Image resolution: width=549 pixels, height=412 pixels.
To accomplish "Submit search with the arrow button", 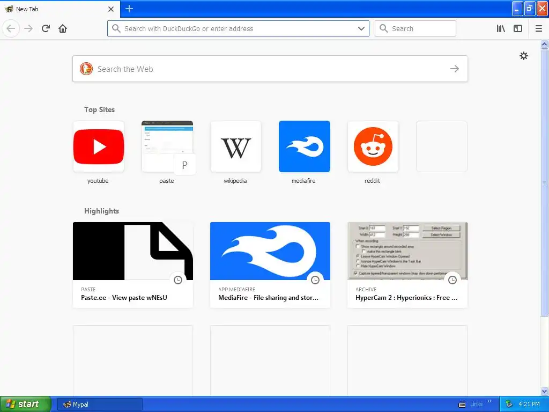I will click(x=455, y=69).
